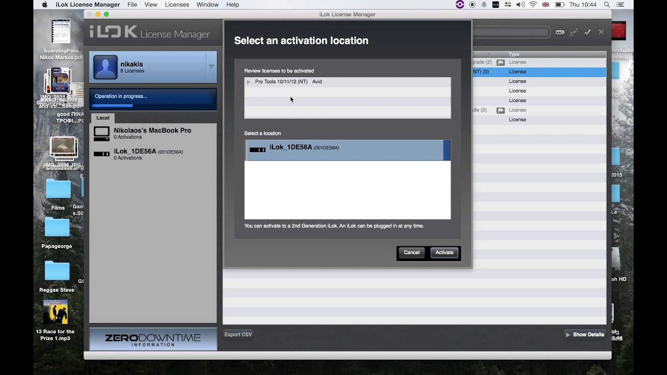Select the Papageorge folder on desktop
The height and width of the screenshot is (375, 667).
point(57,233)
